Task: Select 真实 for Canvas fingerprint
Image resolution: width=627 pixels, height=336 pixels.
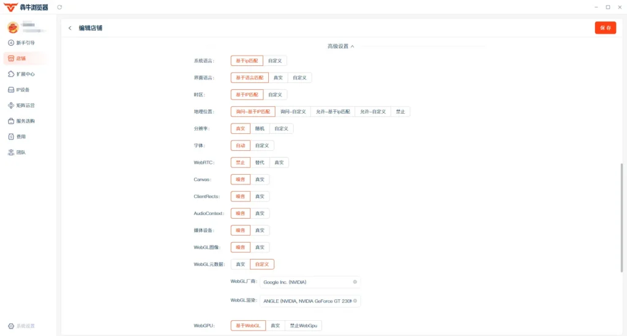Action: coord(260,180)
